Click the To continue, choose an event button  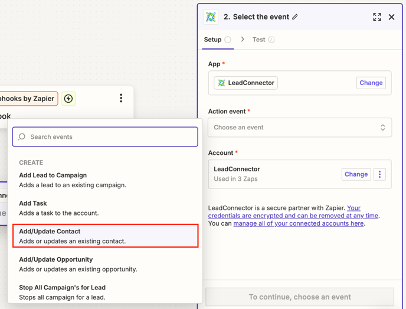pyautogui.click(x=300, y=297)
